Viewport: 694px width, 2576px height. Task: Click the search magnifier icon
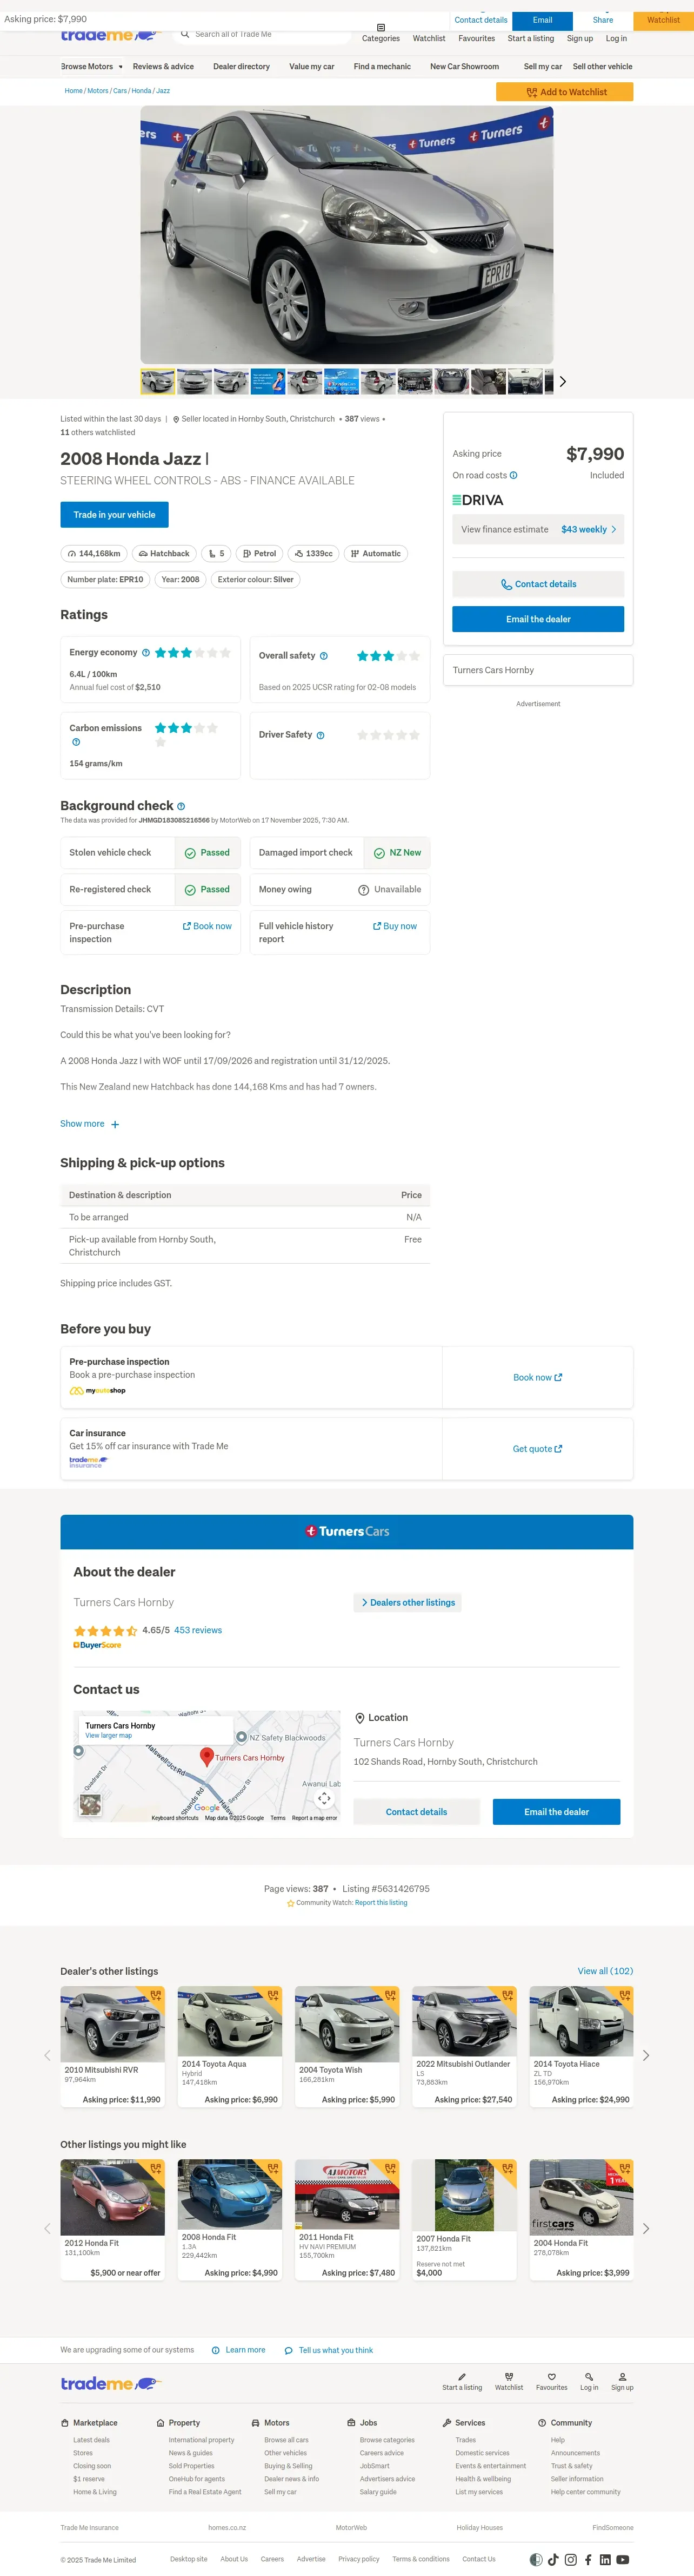point(185,34)
